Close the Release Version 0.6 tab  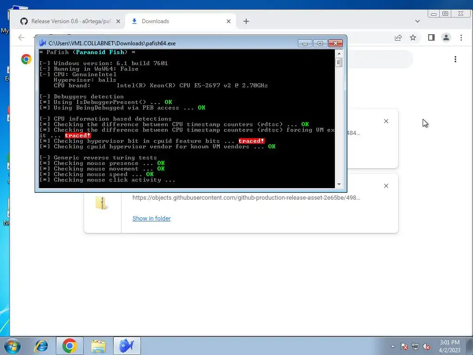coord(118,21)
